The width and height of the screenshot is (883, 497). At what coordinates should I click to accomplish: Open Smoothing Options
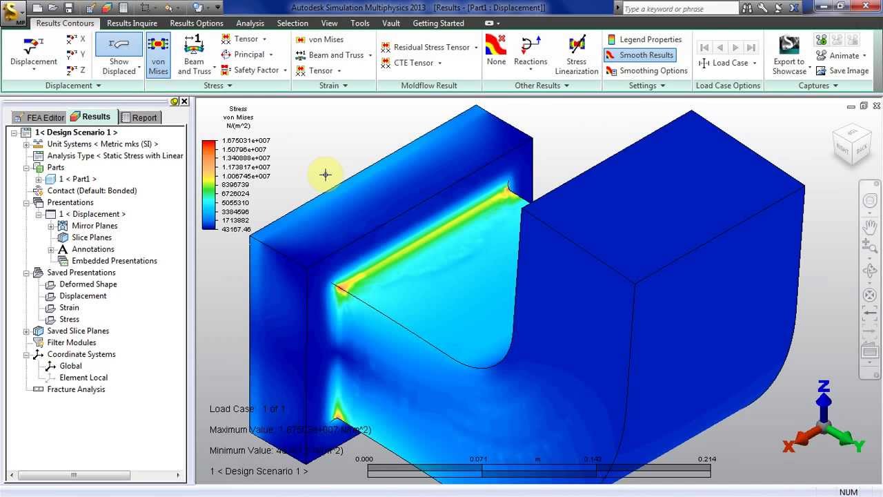646,70
